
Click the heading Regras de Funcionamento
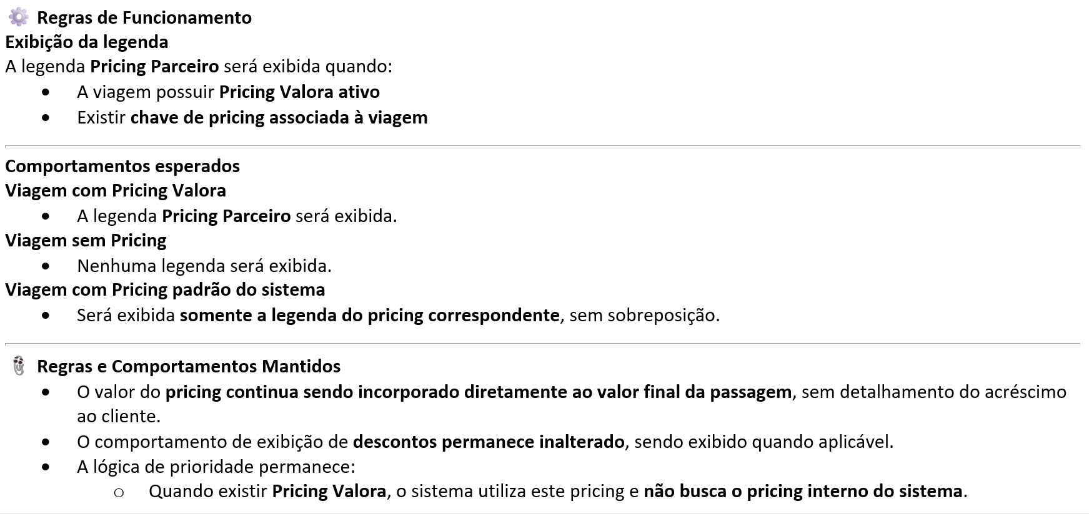tap(144, 17)
